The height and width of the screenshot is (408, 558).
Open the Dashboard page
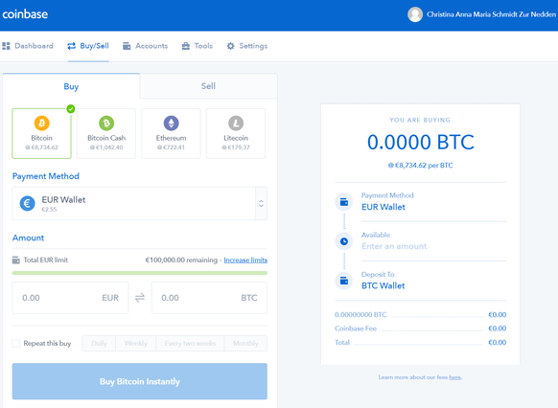(28, 46)
